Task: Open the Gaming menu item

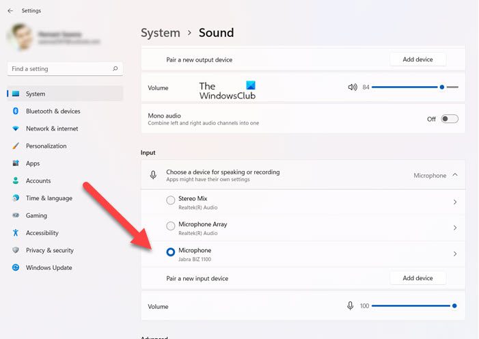Action: [36, 215]
